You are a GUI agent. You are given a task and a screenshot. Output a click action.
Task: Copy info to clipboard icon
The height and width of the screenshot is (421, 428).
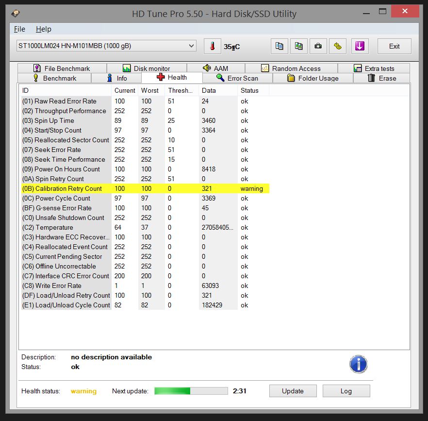point(279,46)
